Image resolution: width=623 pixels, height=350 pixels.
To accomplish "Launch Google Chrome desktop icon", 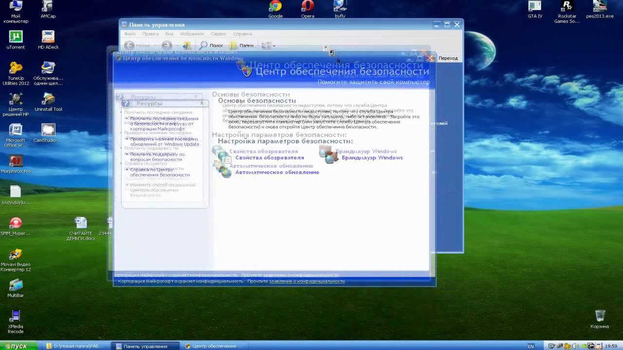I will (x=275, y=10).
